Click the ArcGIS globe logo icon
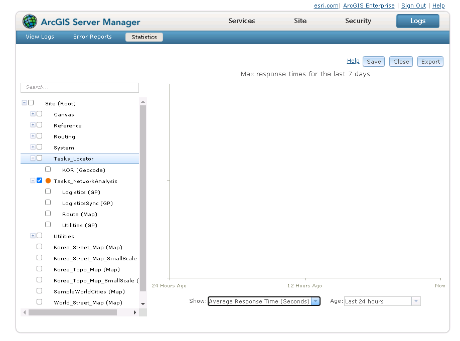 click(x=30, y=22)
